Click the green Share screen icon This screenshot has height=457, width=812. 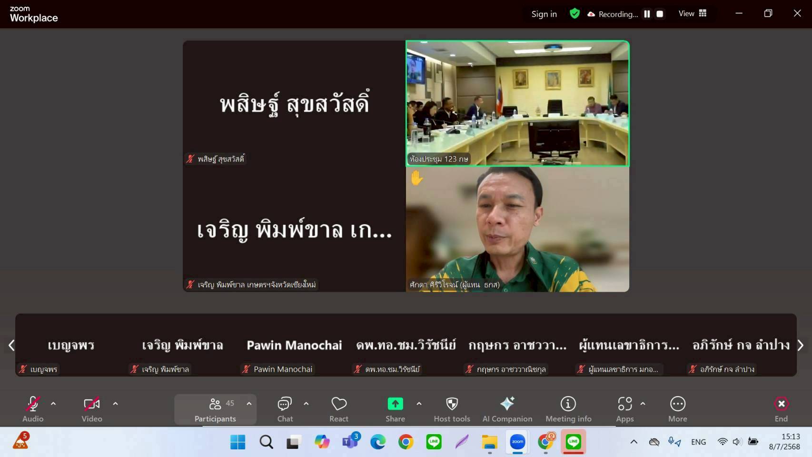[395, 404]
